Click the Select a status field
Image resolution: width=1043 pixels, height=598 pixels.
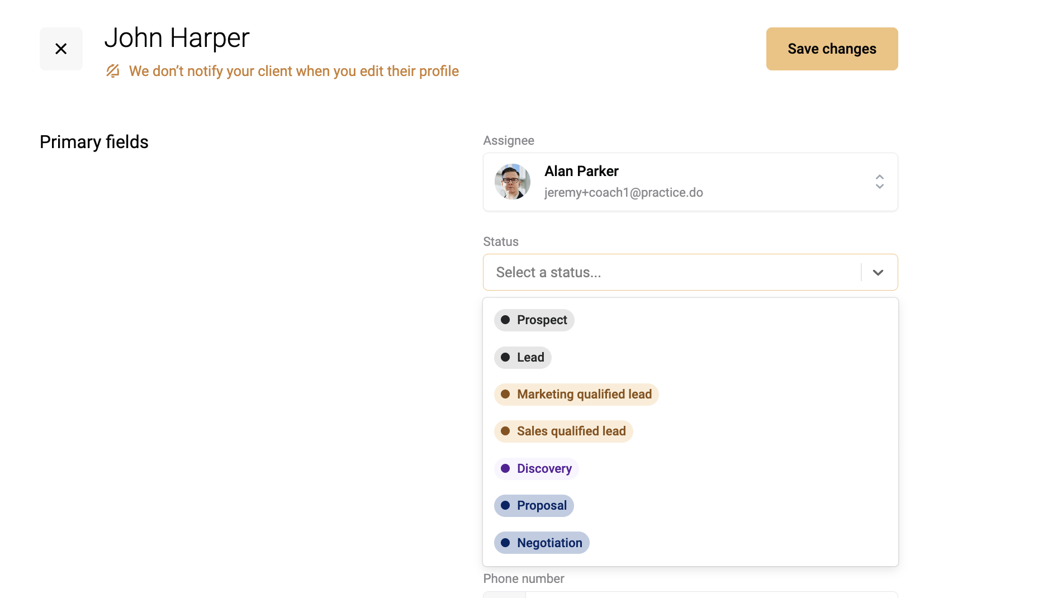pos(690,272)
